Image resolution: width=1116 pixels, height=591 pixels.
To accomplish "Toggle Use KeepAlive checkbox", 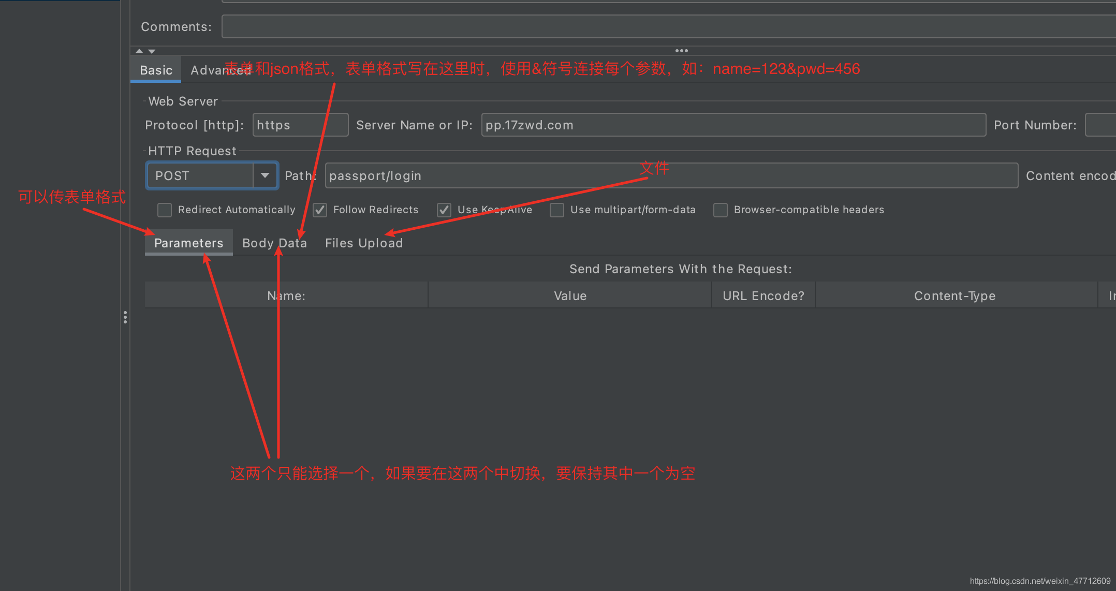I will pyautogui.click(x=444, y=210).
